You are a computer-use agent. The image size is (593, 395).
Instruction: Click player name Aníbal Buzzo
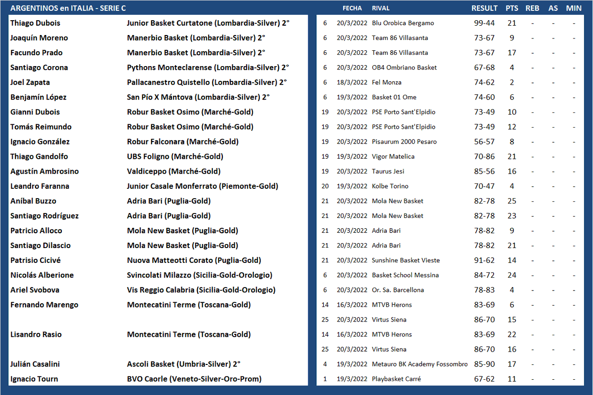point(33,201)
